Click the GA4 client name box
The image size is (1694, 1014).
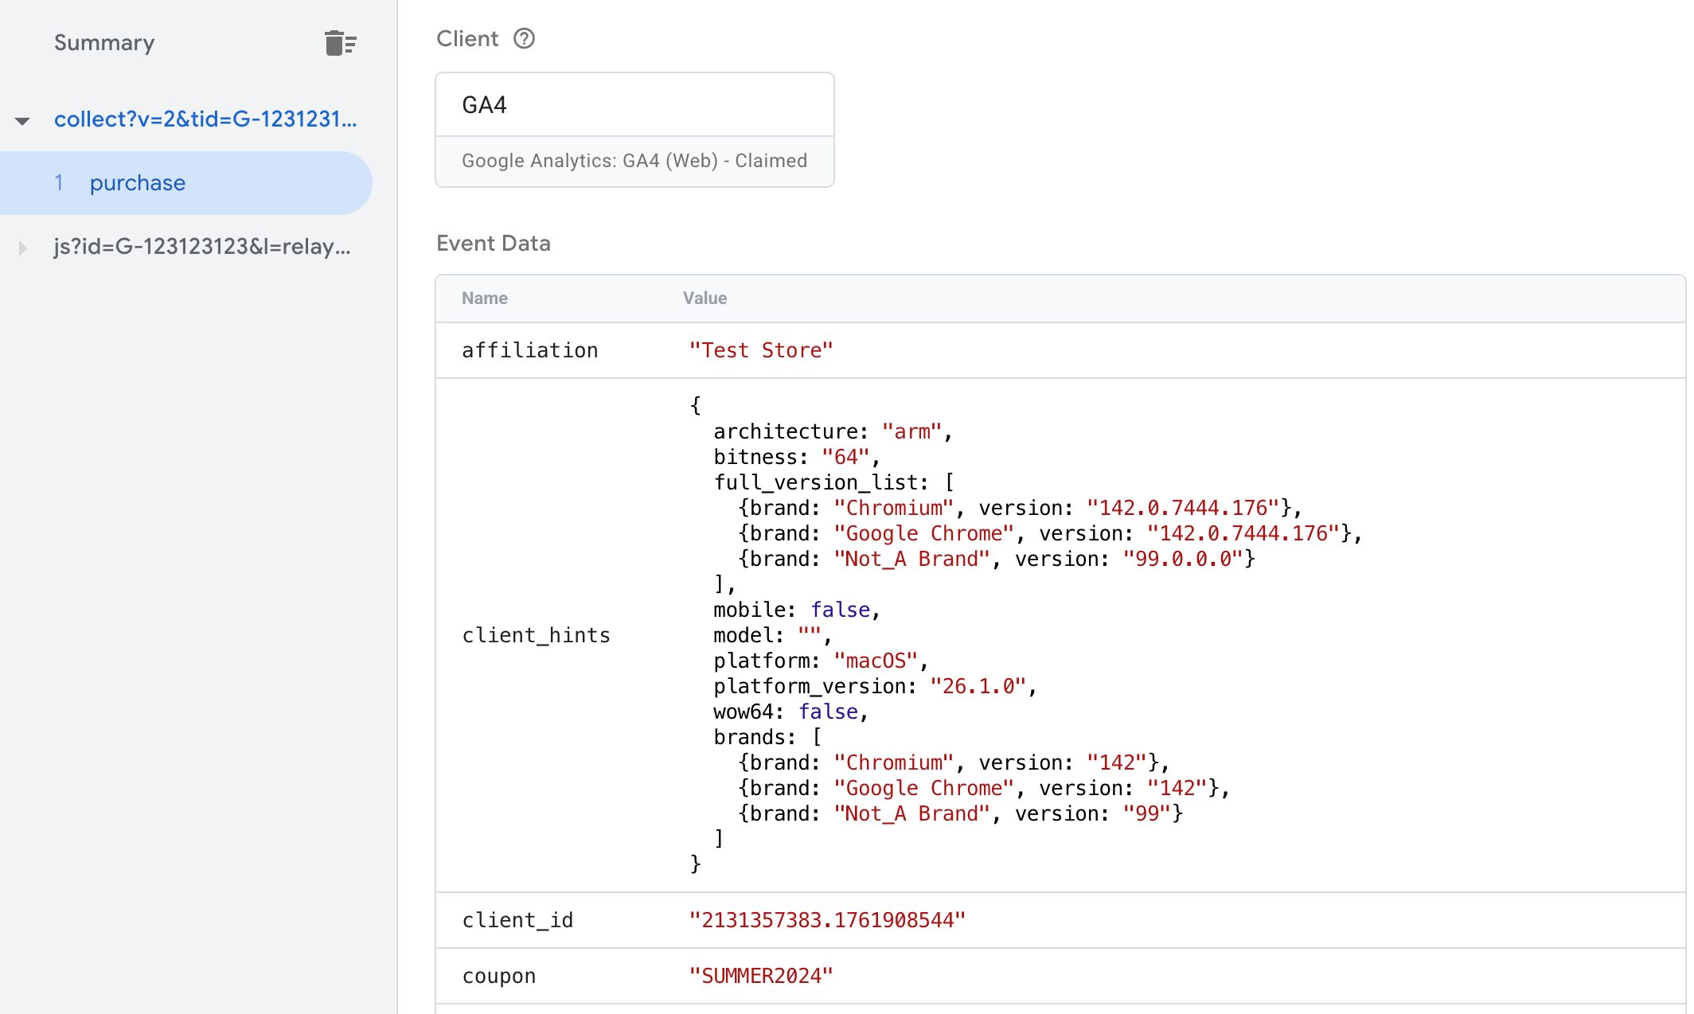click(634, 105)
